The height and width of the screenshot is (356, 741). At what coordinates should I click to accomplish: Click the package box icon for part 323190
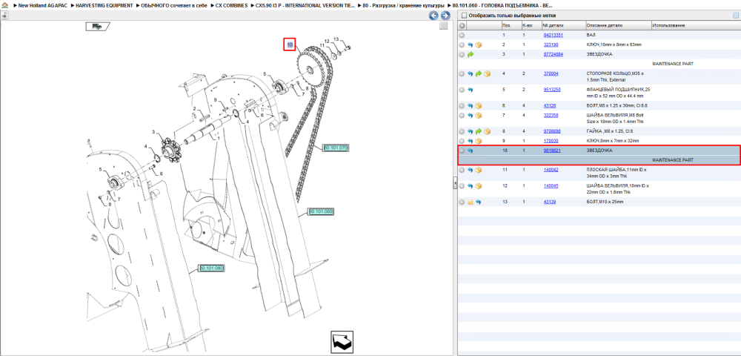coord(478,45)
